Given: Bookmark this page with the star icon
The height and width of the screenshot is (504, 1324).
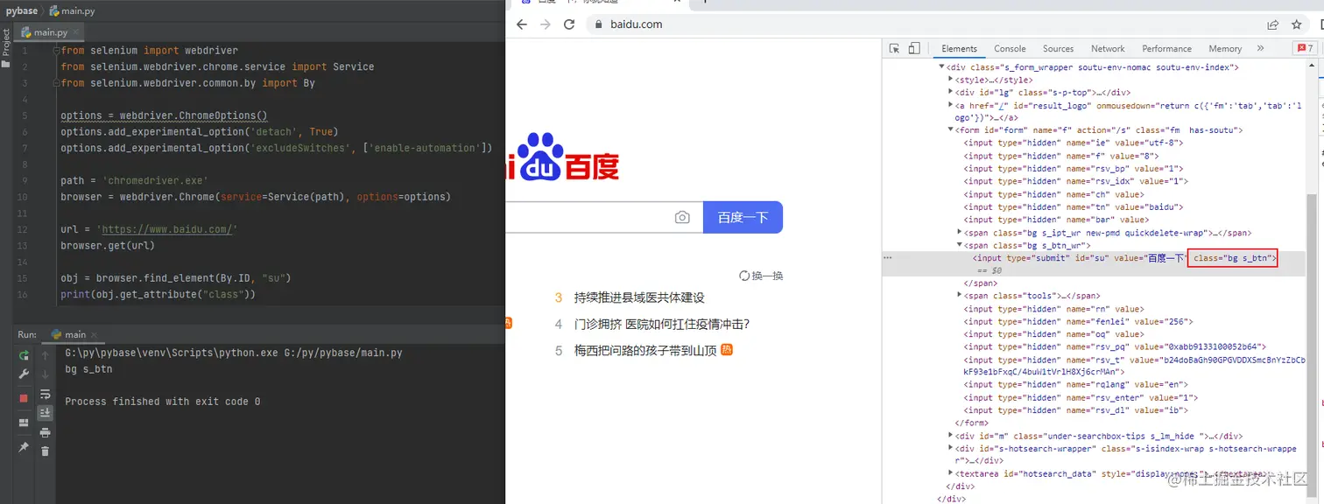Looking at the screenshot, I should [x=1297, y=24].
